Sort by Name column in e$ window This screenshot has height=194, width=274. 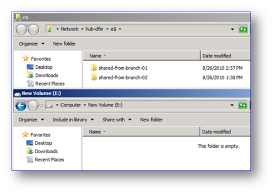pos(142,56)
